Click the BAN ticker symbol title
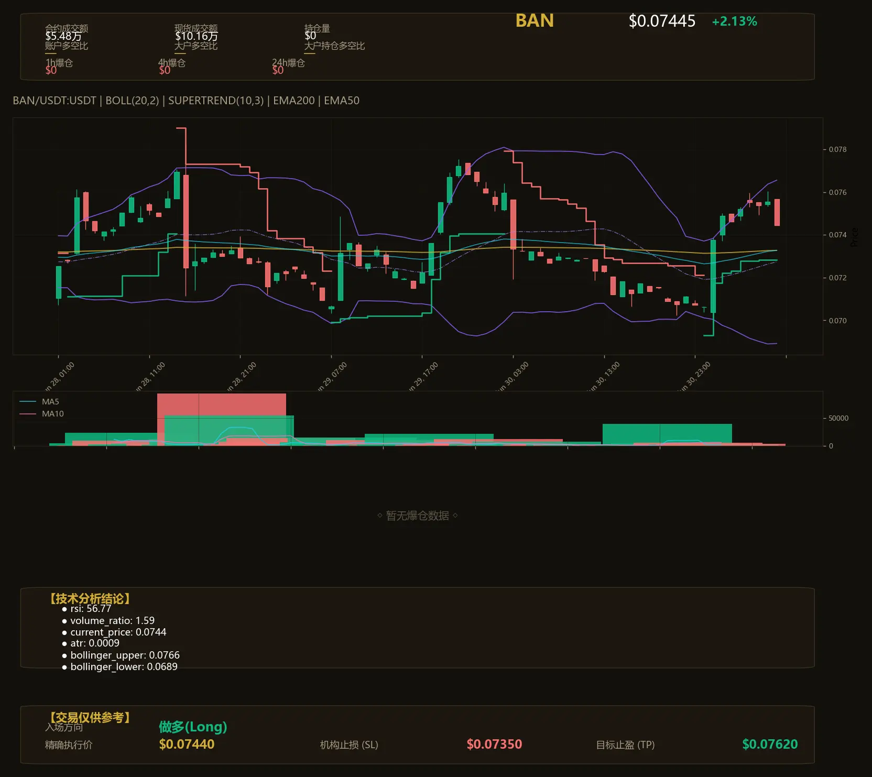872x777 pixels. click(x=535, y=20)
